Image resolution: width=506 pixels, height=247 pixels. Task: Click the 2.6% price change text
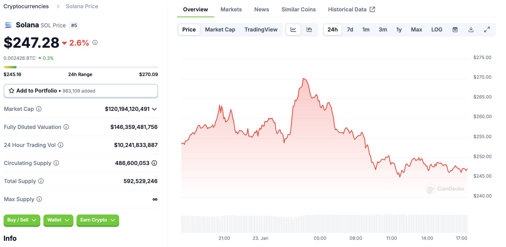pos(79,43)
